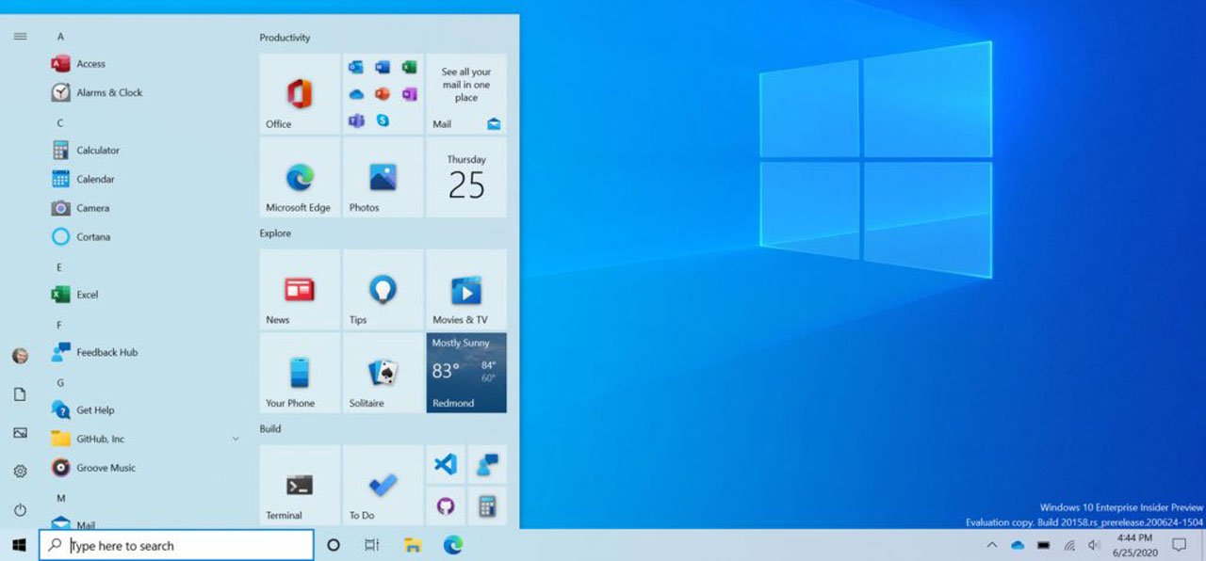
Task: Jump to letter A in app list
Action: point(60,37)
